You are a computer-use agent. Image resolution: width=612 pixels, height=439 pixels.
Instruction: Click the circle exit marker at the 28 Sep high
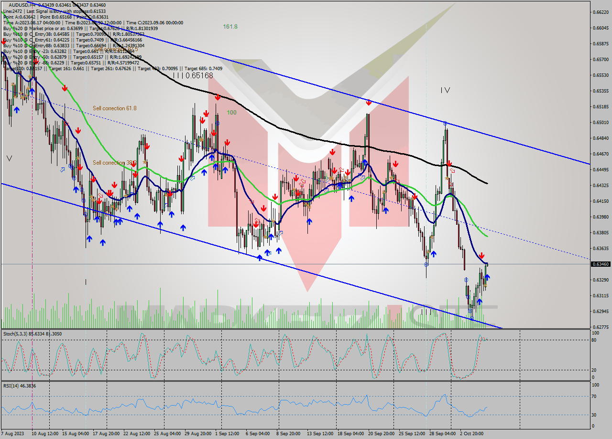click(x=446, y=123)
